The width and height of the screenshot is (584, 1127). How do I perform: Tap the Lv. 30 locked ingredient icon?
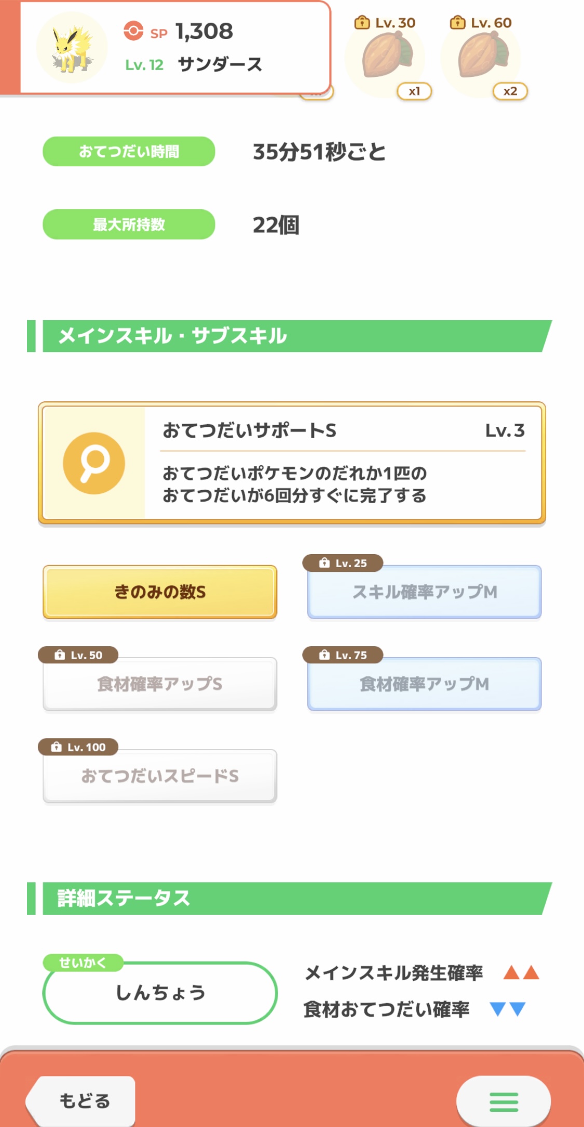click(x=386, y=56)
